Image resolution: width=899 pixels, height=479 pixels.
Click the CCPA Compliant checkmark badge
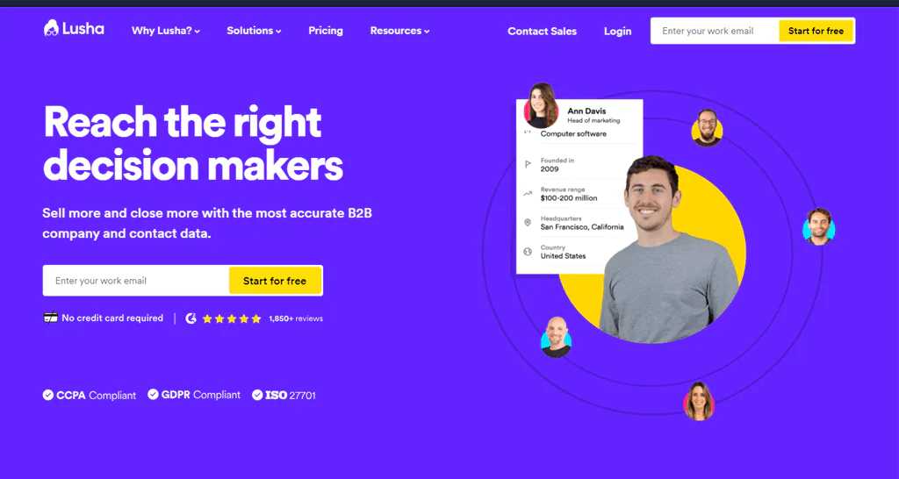[x=48, y=395]
